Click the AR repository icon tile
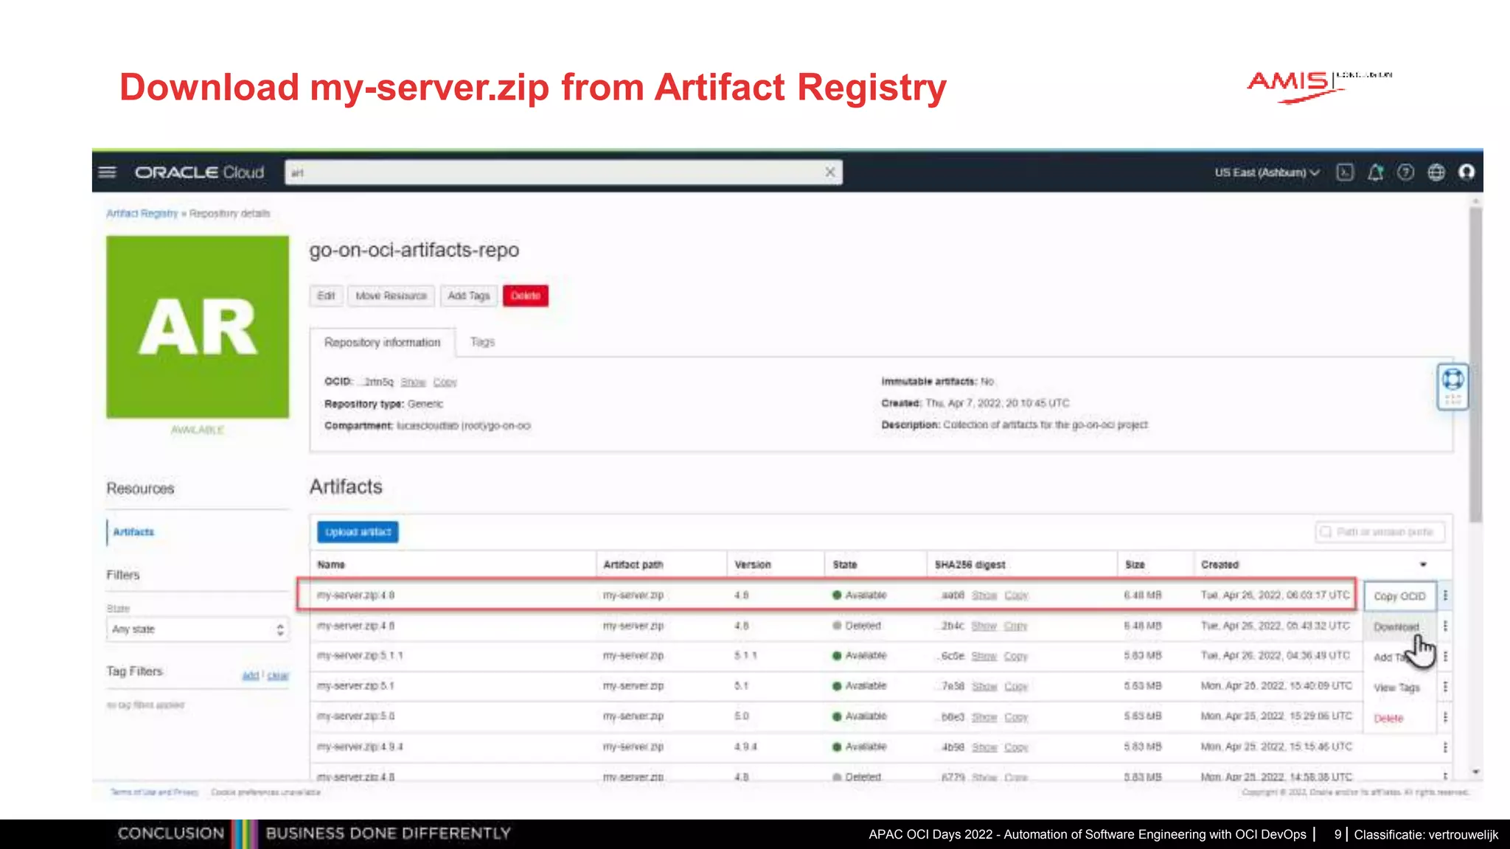 click(198, 326)
